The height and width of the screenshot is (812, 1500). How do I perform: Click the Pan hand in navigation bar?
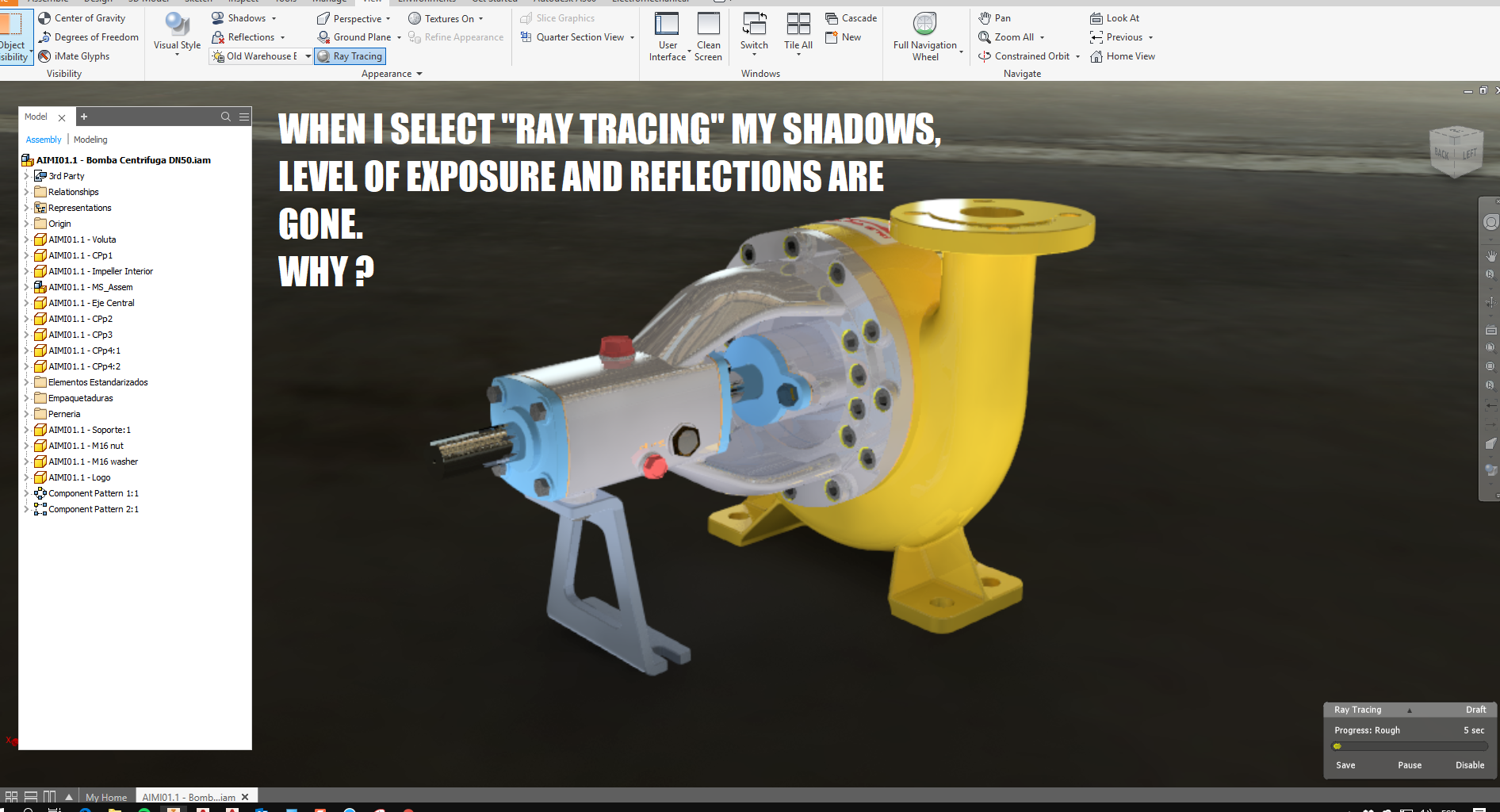(x=1490, y=255)
